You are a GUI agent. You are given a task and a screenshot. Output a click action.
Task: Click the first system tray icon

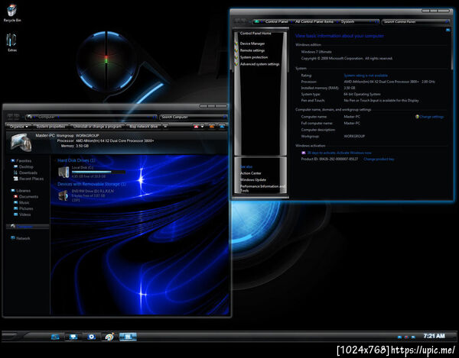point(399,337)
